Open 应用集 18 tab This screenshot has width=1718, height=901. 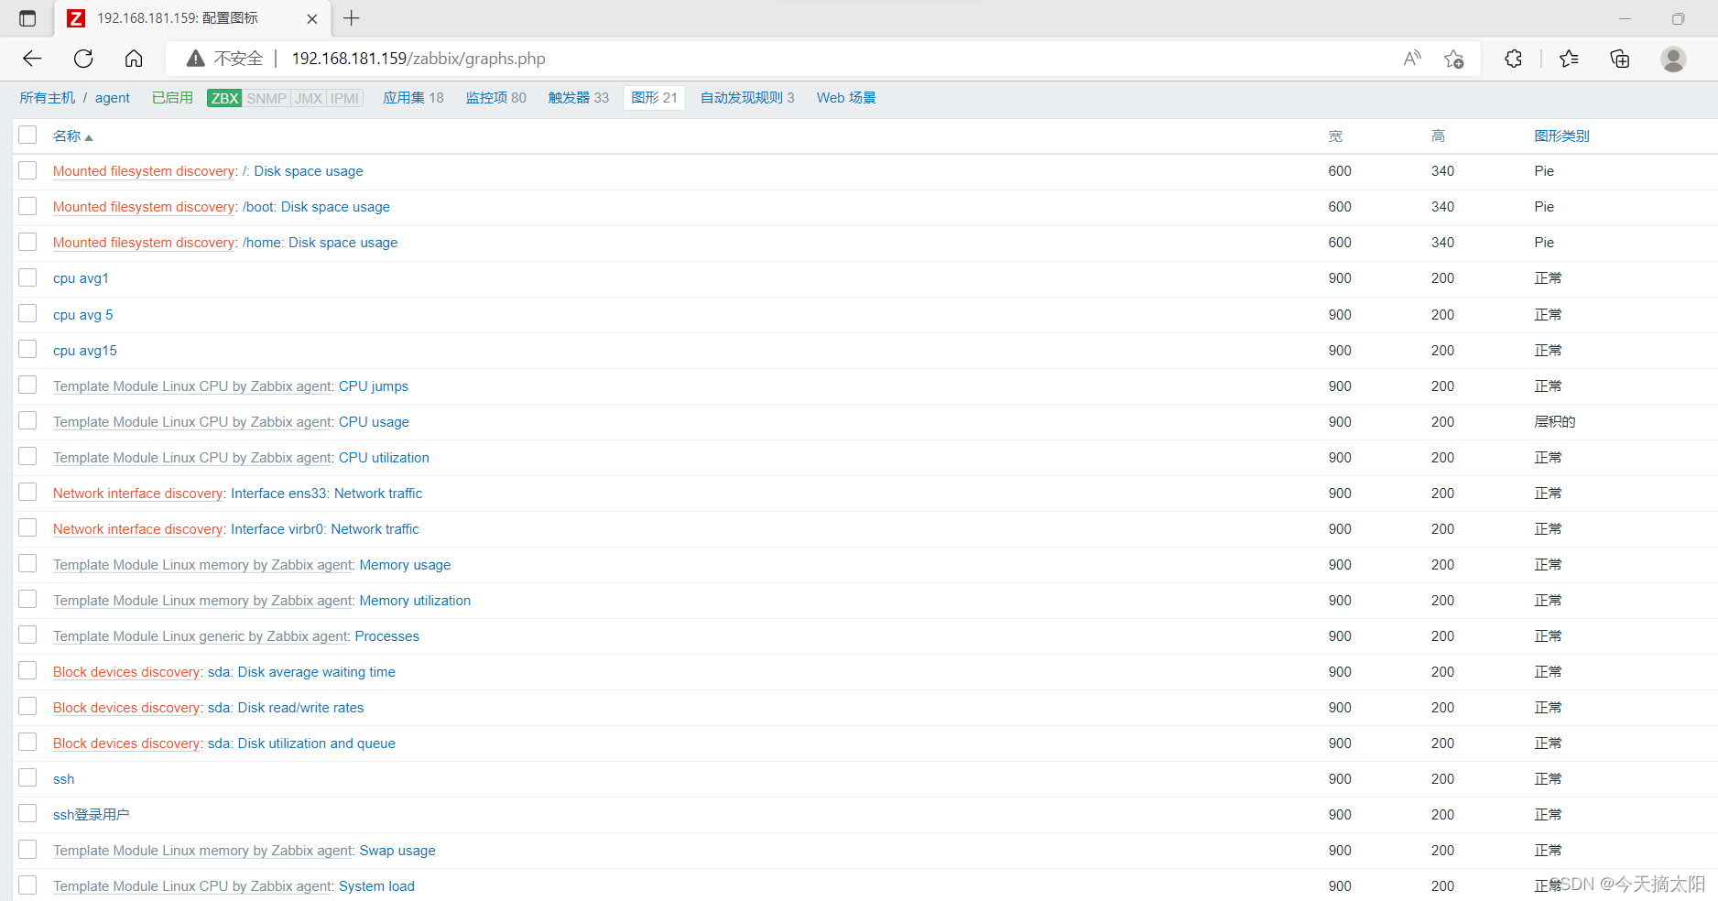click(413, 98)
